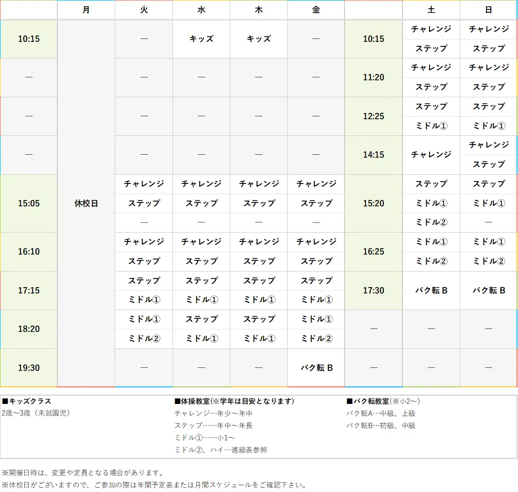
Task: Click the 休校日 cell under Monday
Action: pyautogui.click(x=86, y=203)
